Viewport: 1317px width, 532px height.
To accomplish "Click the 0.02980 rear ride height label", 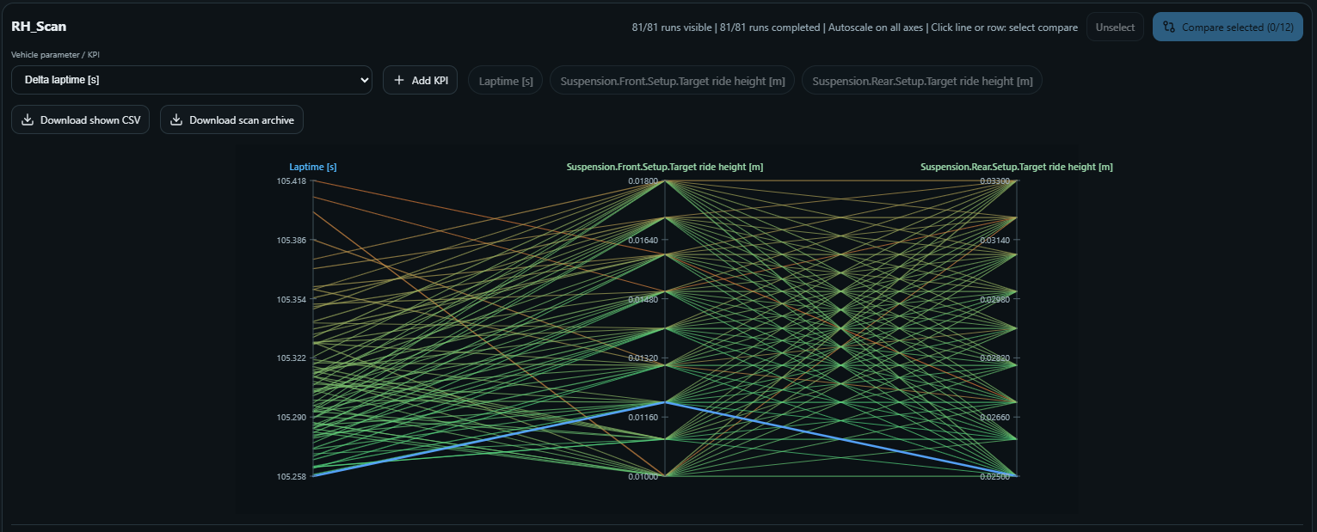I will pos(994,299).
